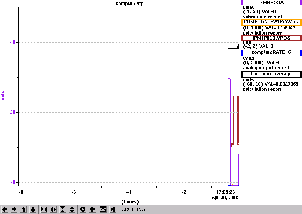The height and width of the screenshot is (214, 302).
Task: Zoom out vertically with up-down triangles icon
Action: point(72,209)
